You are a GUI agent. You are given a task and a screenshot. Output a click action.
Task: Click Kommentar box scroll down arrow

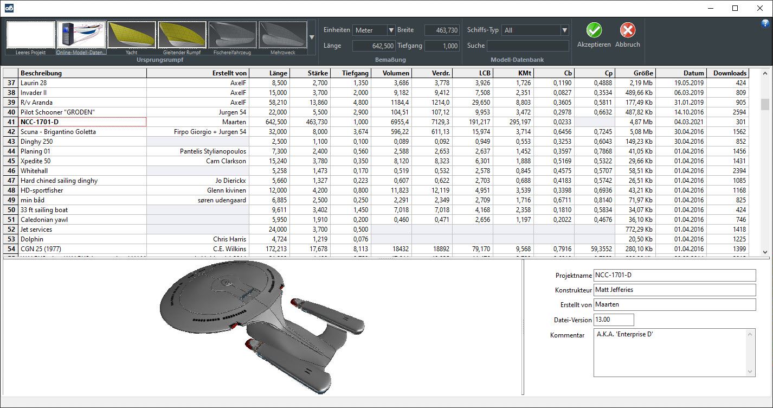(x=751, y=372)
